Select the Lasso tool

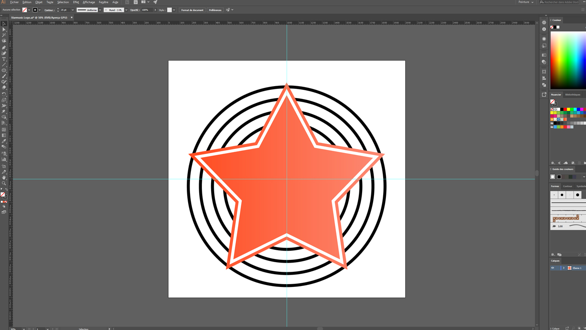[4, 41]
